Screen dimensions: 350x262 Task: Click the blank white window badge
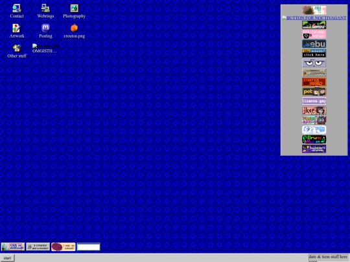pyautogui.click(x=89, y=246)
